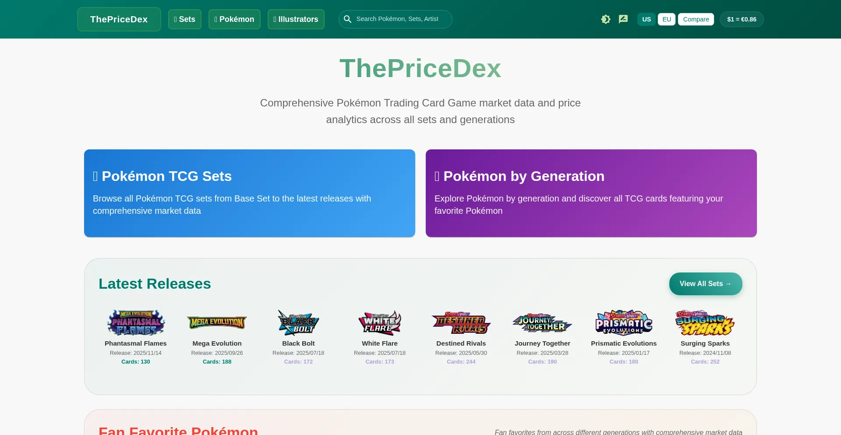841x435 pixels.
Task: Open the Mega Evolution set logo
Action: [x=217, y=323]
